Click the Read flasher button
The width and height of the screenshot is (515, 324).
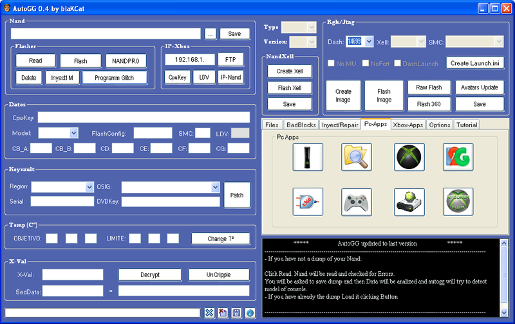coord(35,60)
